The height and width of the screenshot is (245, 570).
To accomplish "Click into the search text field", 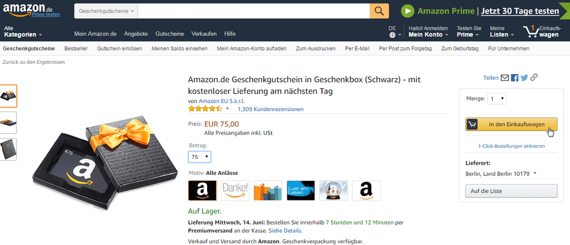I will pos(254,11).
